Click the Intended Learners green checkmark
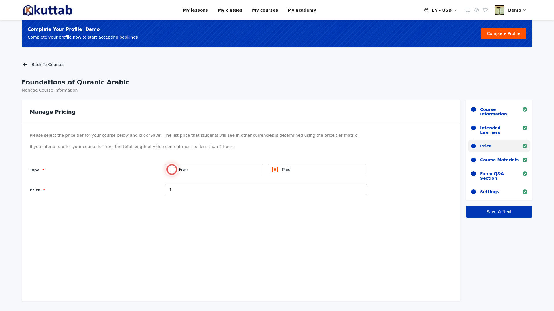Image resolution: width=554 pixels, height=311 pixels. pyautogui.click(x=525, y=128)
